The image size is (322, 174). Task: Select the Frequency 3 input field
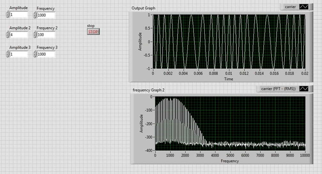coord(46,54)
